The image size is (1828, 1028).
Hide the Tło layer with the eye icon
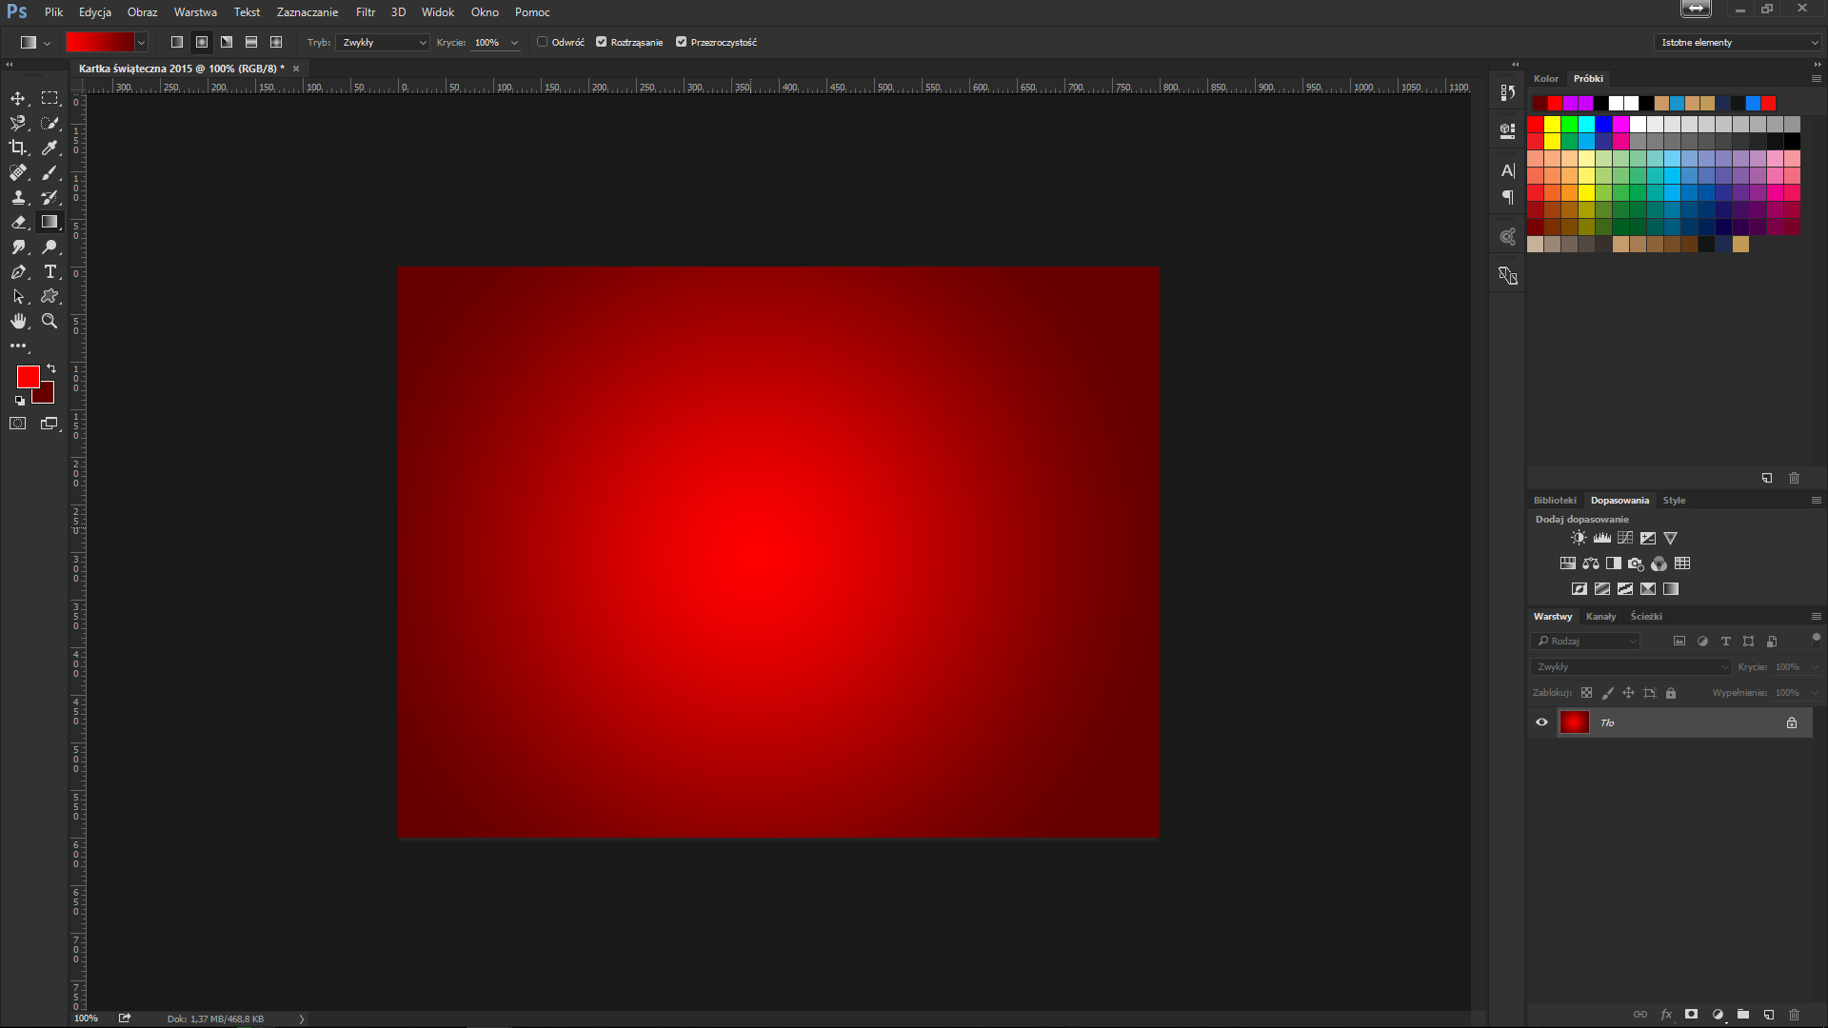click(x=1541, y=722)
